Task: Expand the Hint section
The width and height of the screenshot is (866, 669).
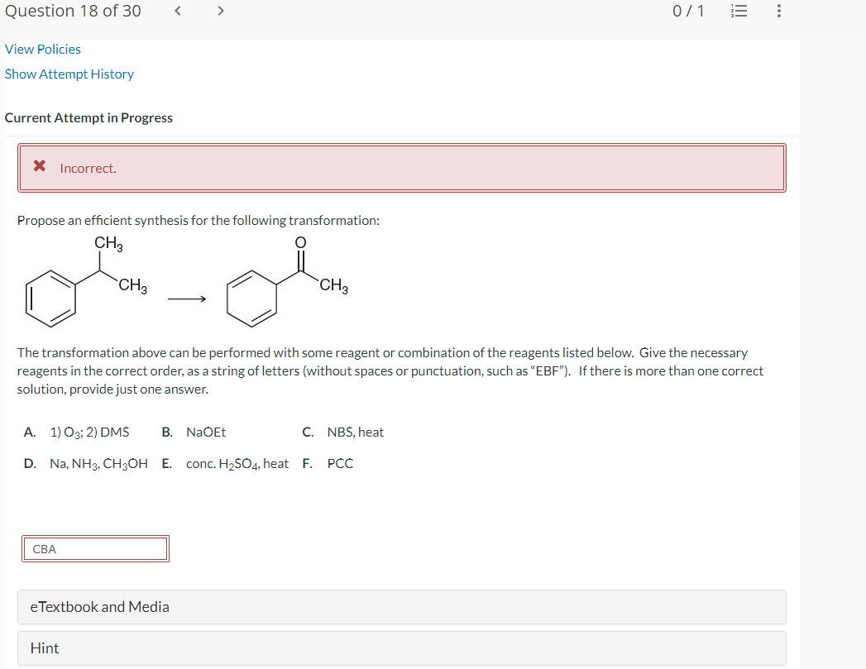Action: [44, 647]
